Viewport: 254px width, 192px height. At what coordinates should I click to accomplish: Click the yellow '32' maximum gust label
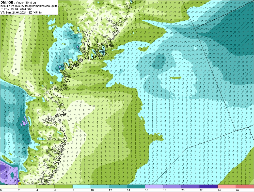[20, 183]
